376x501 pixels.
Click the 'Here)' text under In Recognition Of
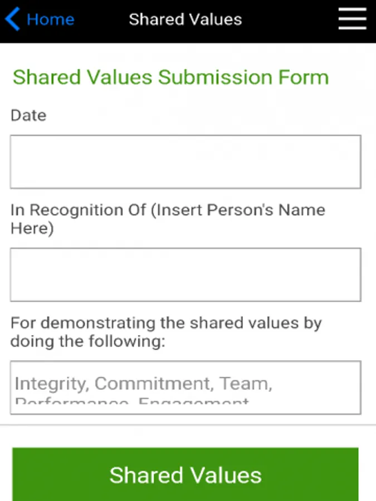click(32, 228)
